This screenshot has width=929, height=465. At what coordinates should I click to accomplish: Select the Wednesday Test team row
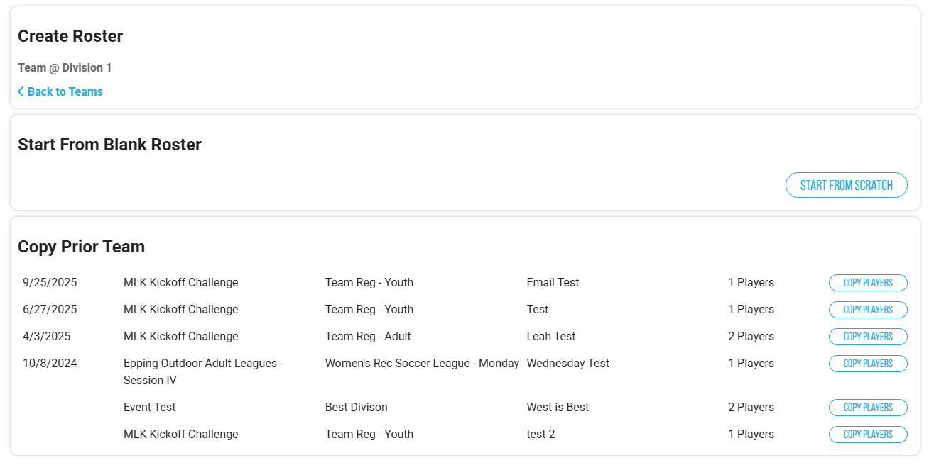(x=567, y=364)
